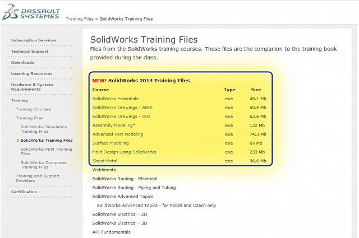This screenshot has height=238, width=359.
Task: Click the 62.6 Mb size value
Action: tap(258, 117)
